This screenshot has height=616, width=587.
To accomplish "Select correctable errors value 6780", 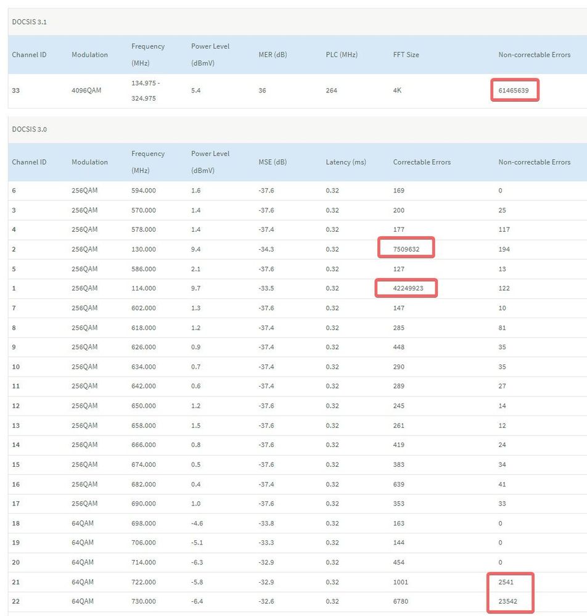I will click(400, 601).
